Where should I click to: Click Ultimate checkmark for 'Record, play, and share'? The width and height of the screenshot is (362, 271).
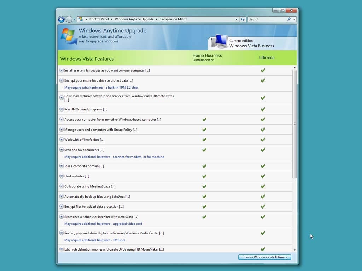pos(263,233)
